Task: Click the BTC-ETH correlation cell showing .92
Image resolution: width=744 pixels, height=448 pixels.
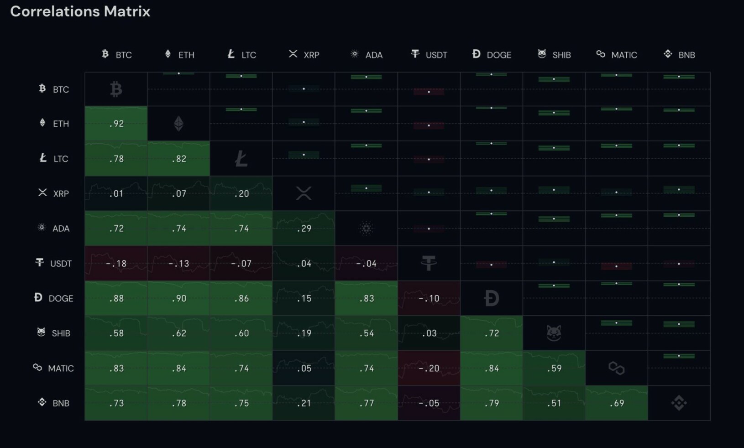Action: pos(115,123)
